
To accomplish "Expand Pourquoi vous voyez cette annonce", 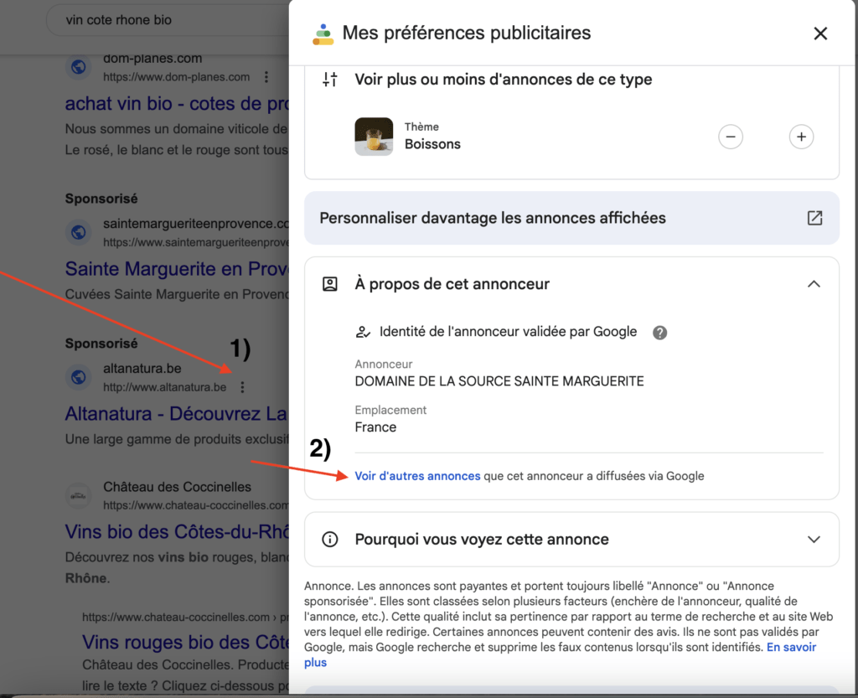I will [x=813, y=539].
